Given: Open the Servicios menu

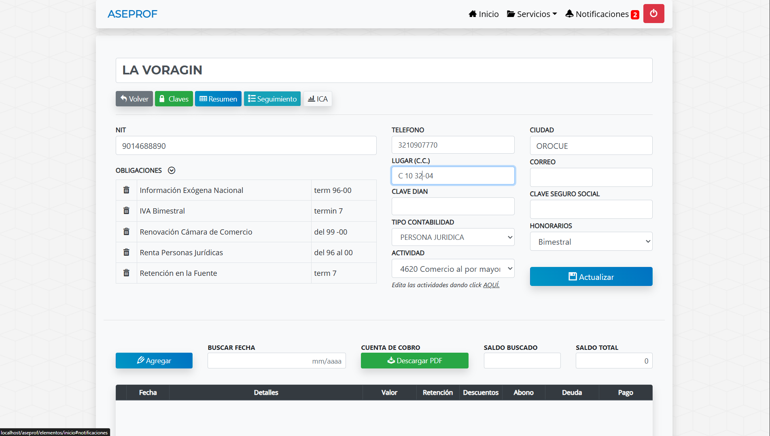Looking at the screenshot, I should click(532, 14).
